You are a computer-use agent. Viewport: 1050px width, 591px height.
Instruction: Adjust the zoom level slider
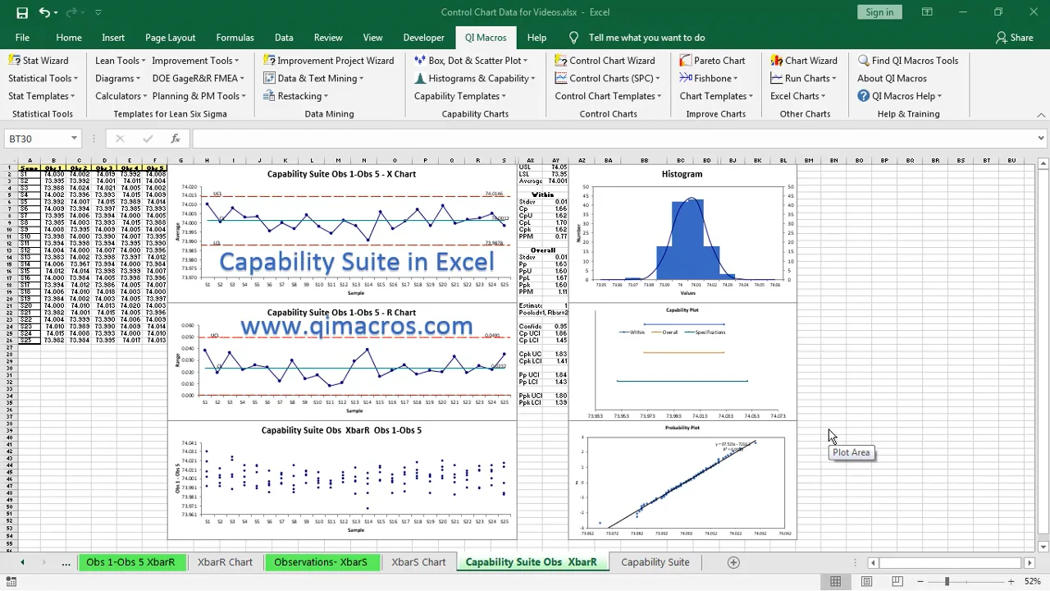[x=947, y=582]
